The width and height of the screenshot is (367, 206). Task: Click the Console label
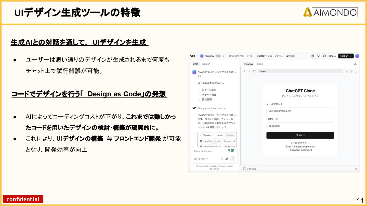tap(252, 169)
